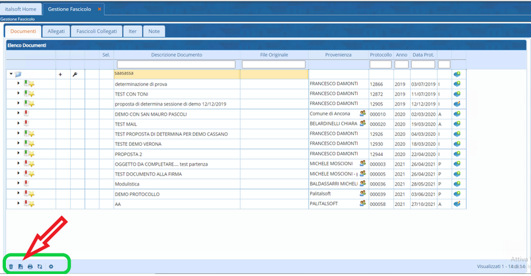Expand the DEMO PROTOCOLLO row

point(19,194)
